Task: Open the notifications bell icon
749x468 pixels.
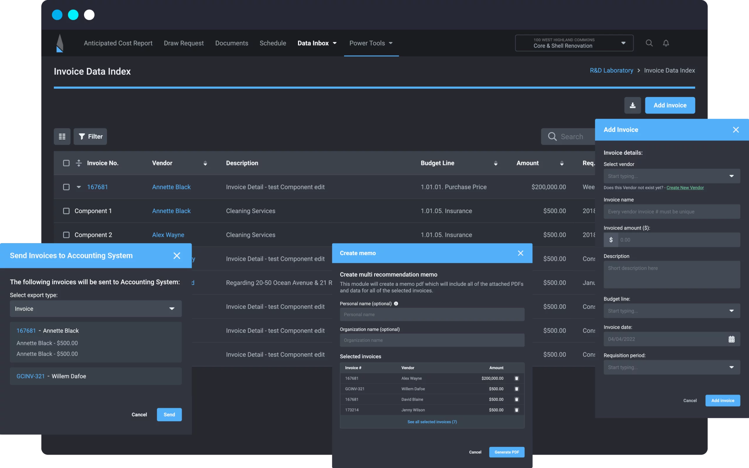Action: tap(666, 43)
